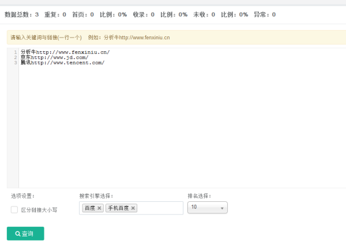Click the green 查询 search button
The height and width of the screenshot is (248, 346).
[25, 234]
